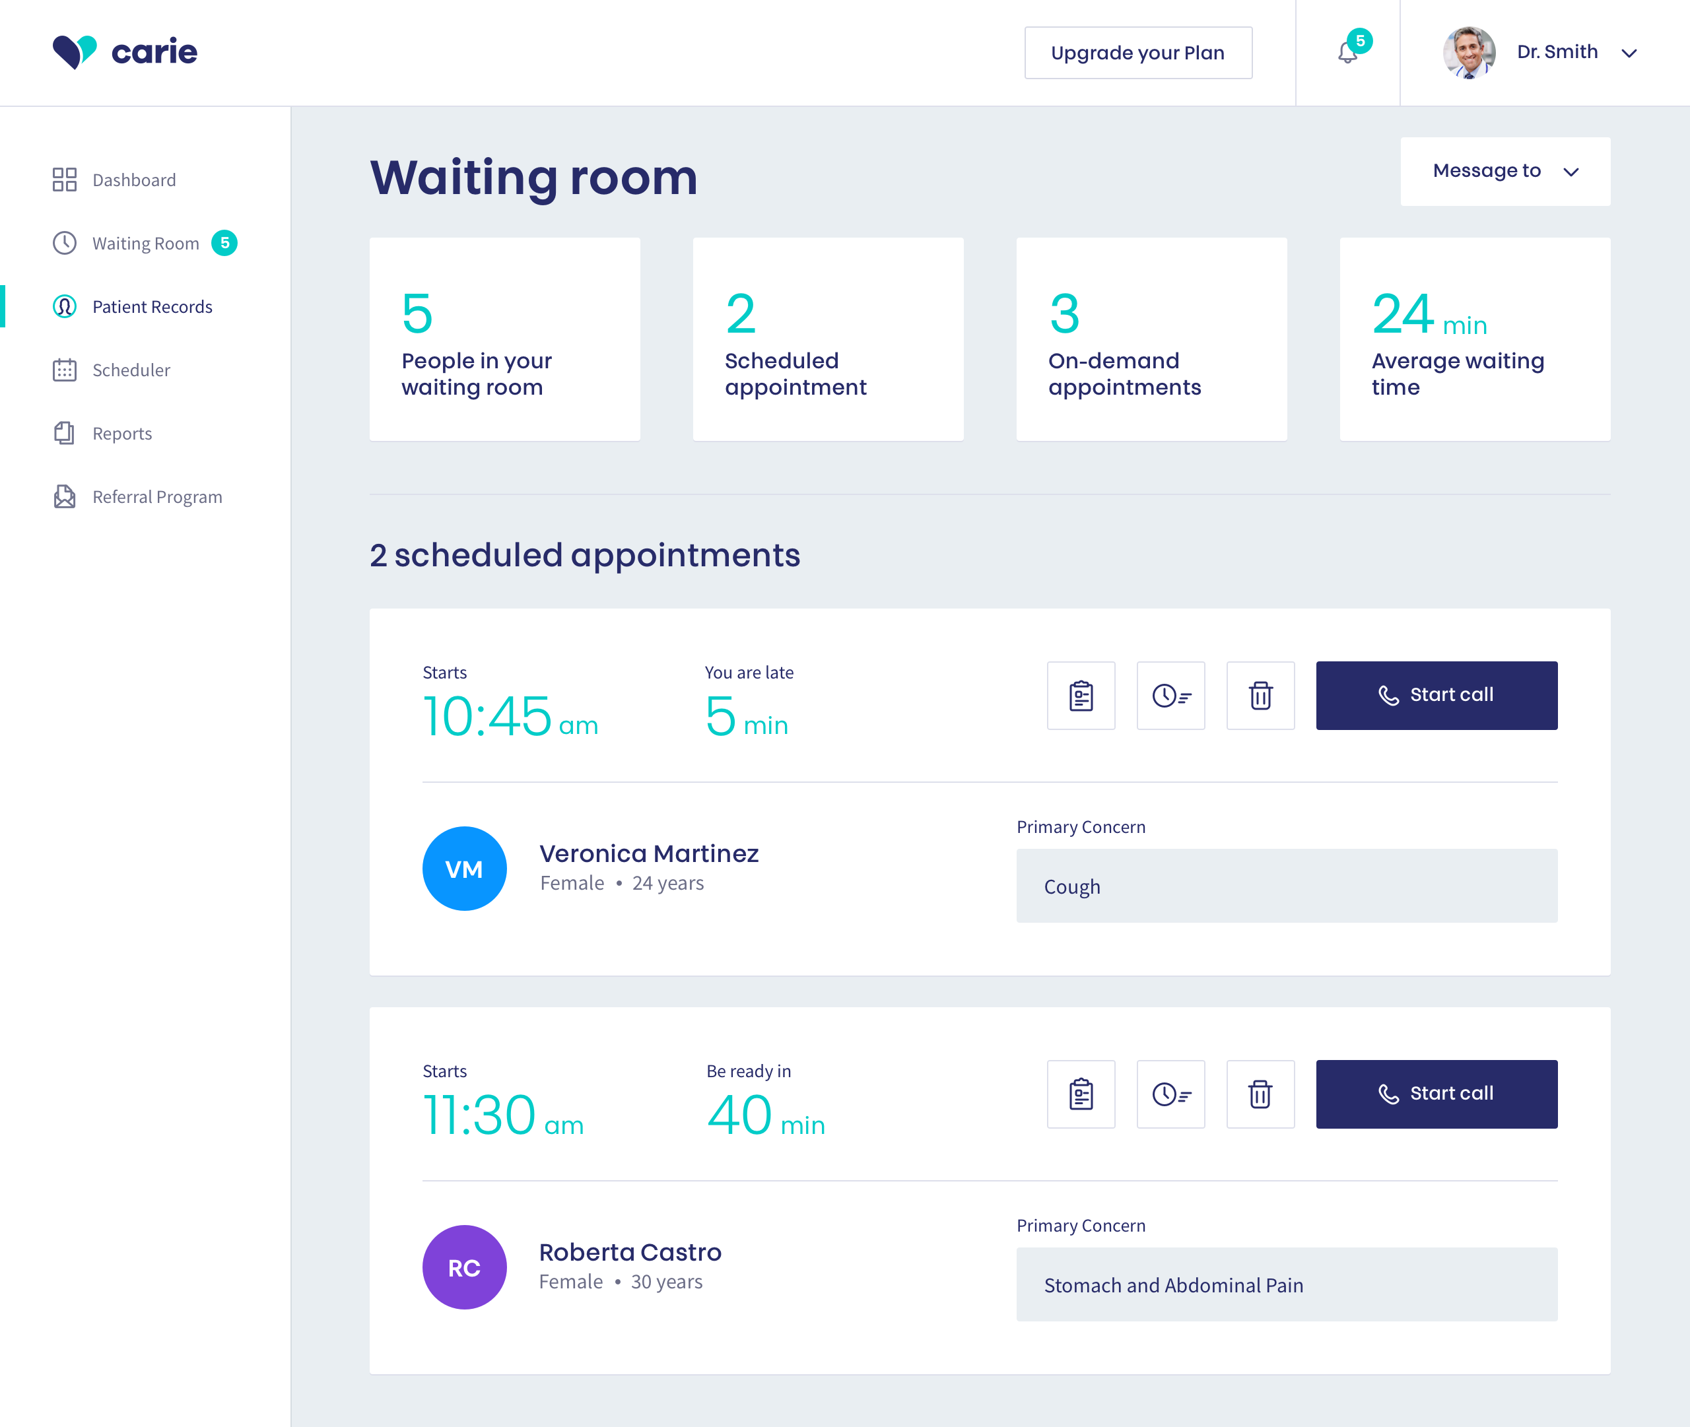The width and height of the screenshot is (1690, 1427).
Task: Click the carie heart logo
Action: [75, 51]
